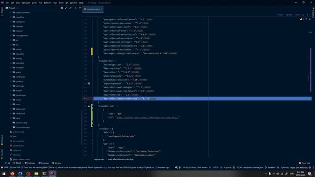Open the composer.json editor tab
The image size is (315, 177).
(93, 9)
